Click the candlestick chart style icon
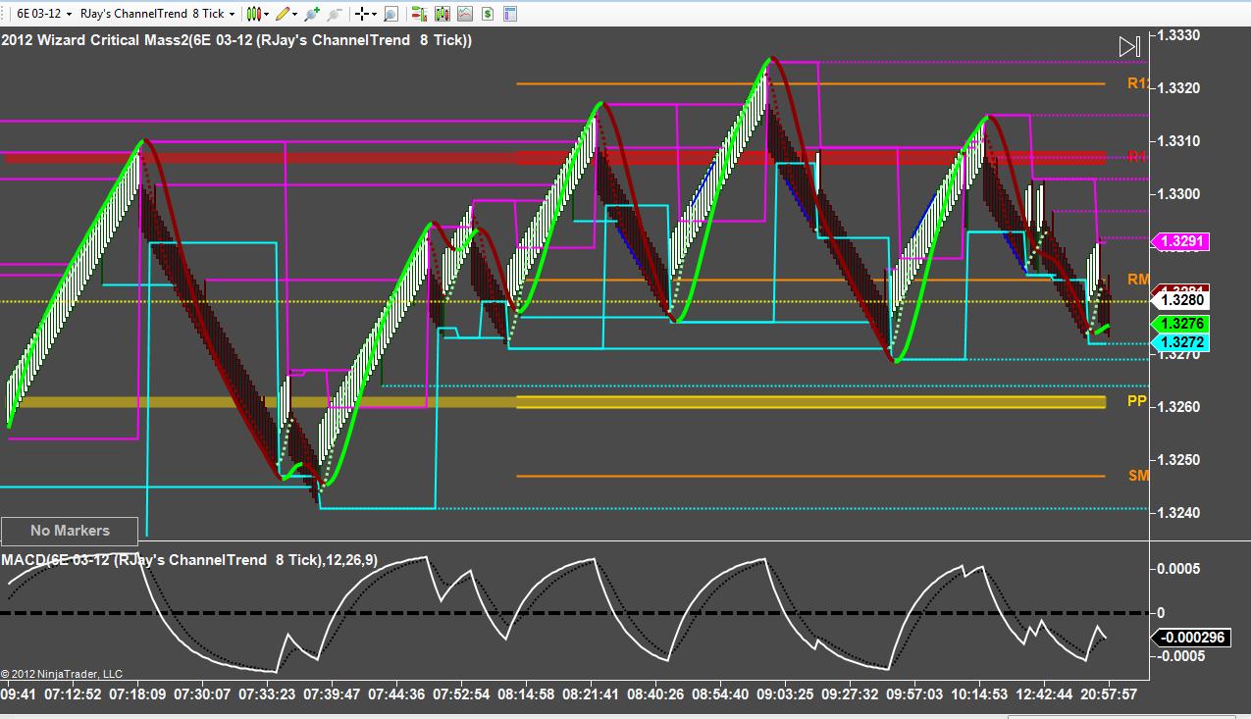 point(253,14)
